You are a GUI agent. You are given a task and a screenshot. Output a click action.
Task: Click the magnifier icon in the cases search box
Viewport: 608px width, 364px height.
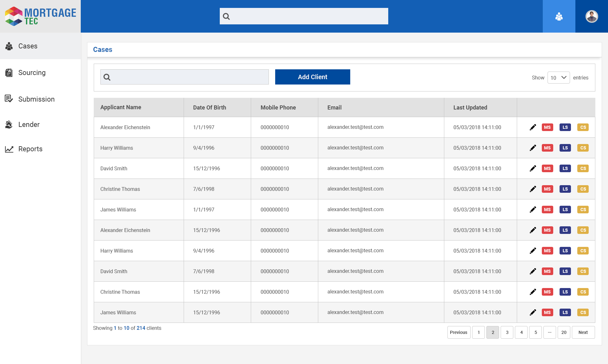tap(107, 77)
